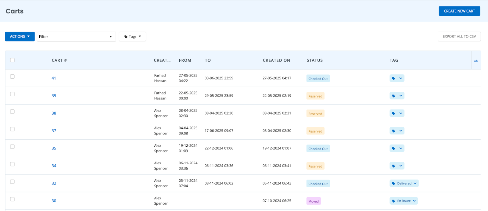The width and height of the screenshot is (488, 211).
Task: Open the Filter combo box
Action: click(x=76, y=37)
